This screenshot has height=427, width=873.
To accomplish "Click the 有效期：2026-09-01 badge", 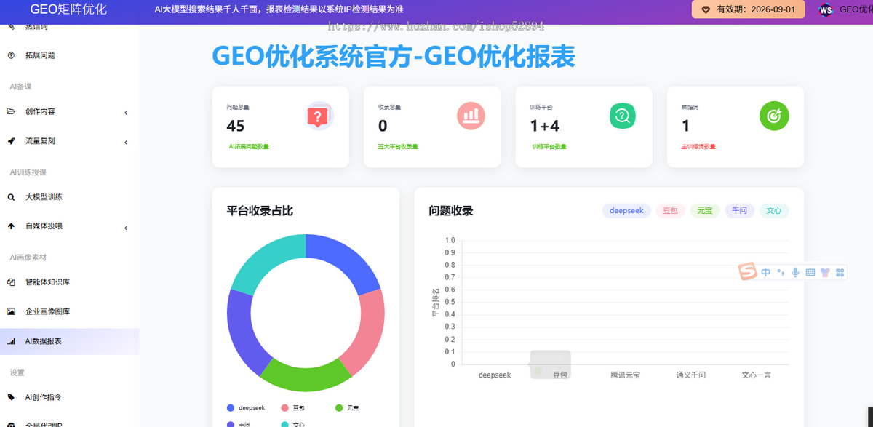I will pyautogui.click(x=748, y=9).
